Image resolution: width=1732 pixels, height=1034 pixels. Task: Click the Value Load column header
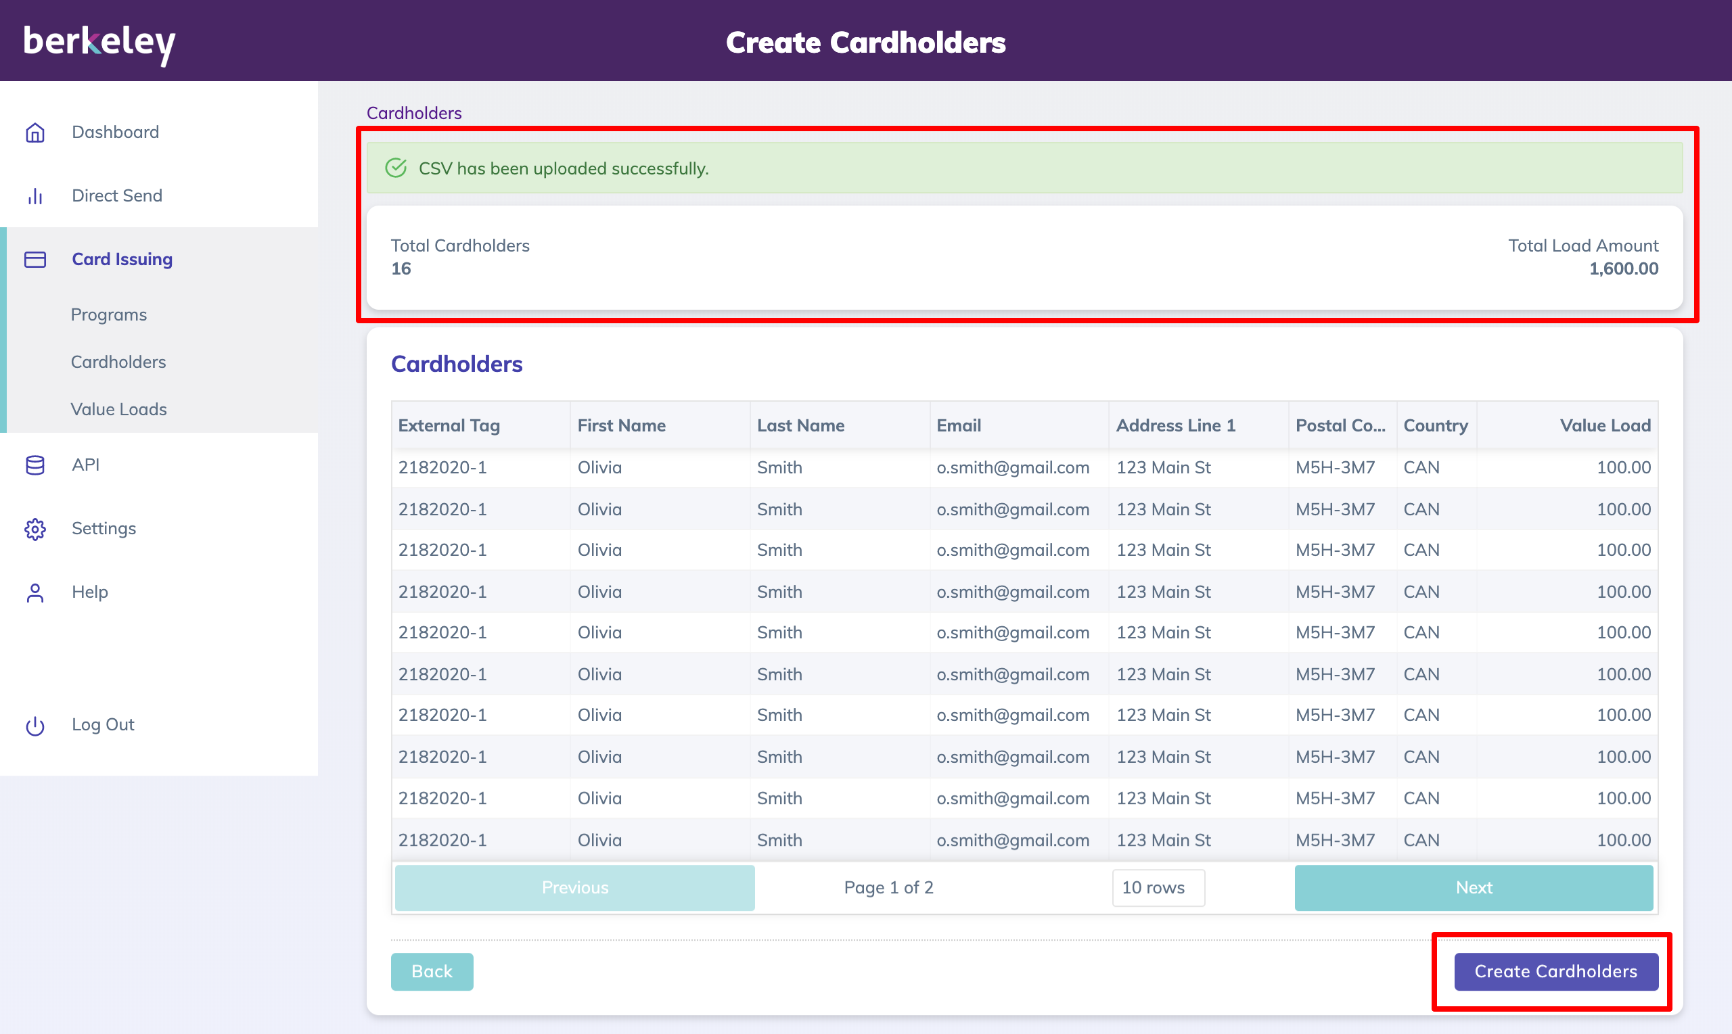pyautogui.click(x=1603, y=425)
